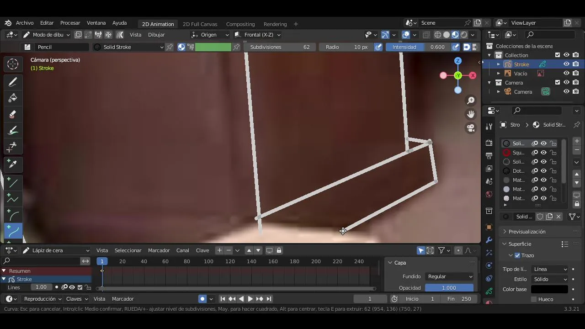Play the animation forward

[250, 299]
